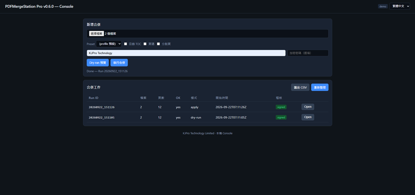Screen dimensions: 415x195
Task: Click the 檔案 column header
Action: [143, 98]
